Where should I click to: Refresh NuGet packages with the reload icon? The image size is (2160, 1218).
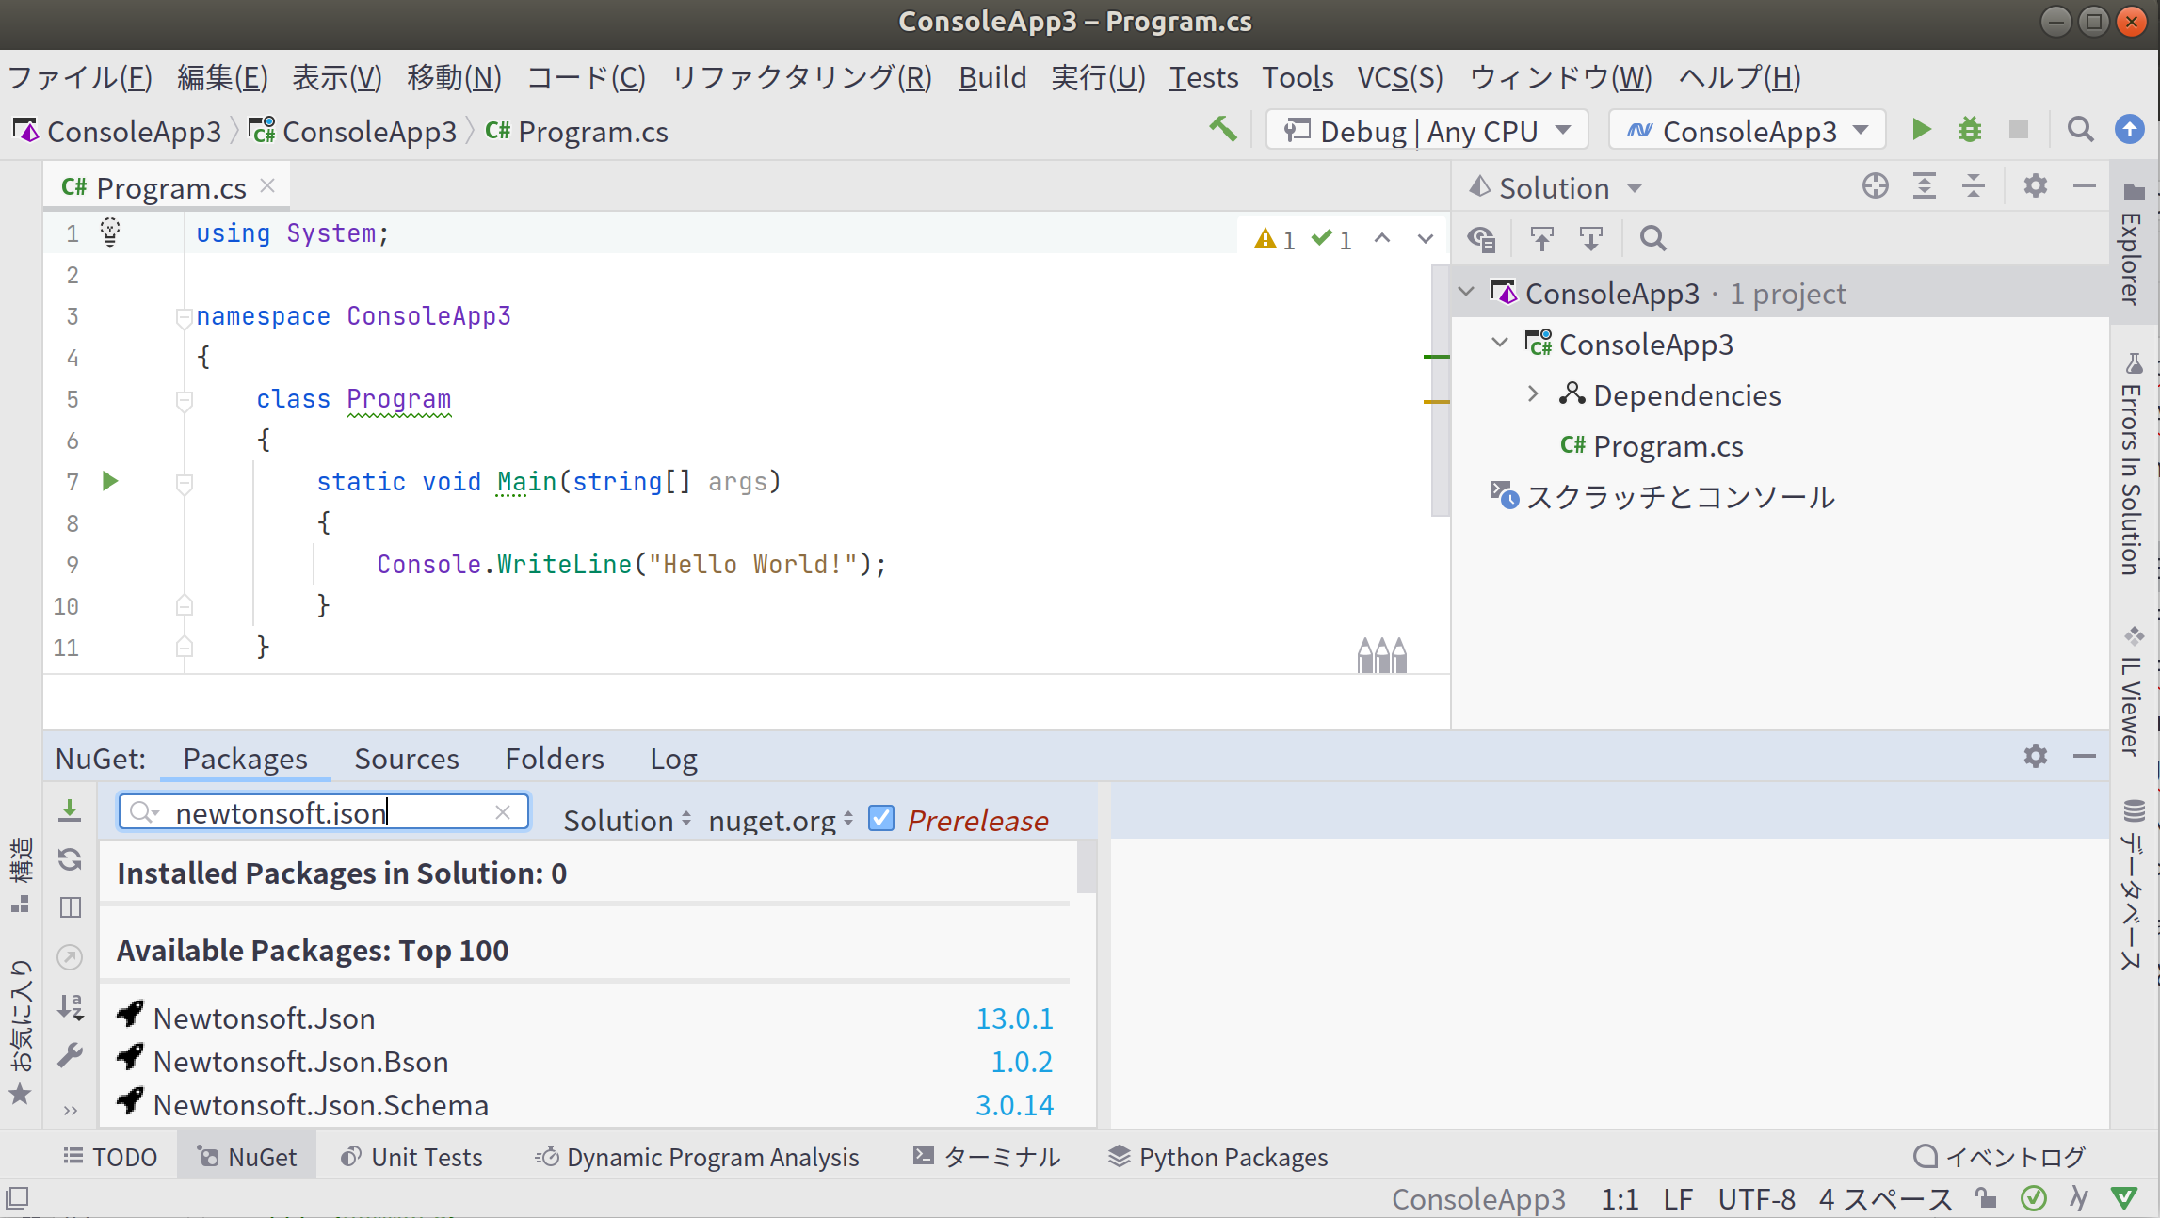pos(70,859)
